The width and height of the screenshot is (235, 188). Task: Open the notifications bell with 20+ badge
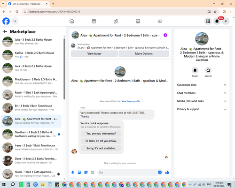[217, 21]
